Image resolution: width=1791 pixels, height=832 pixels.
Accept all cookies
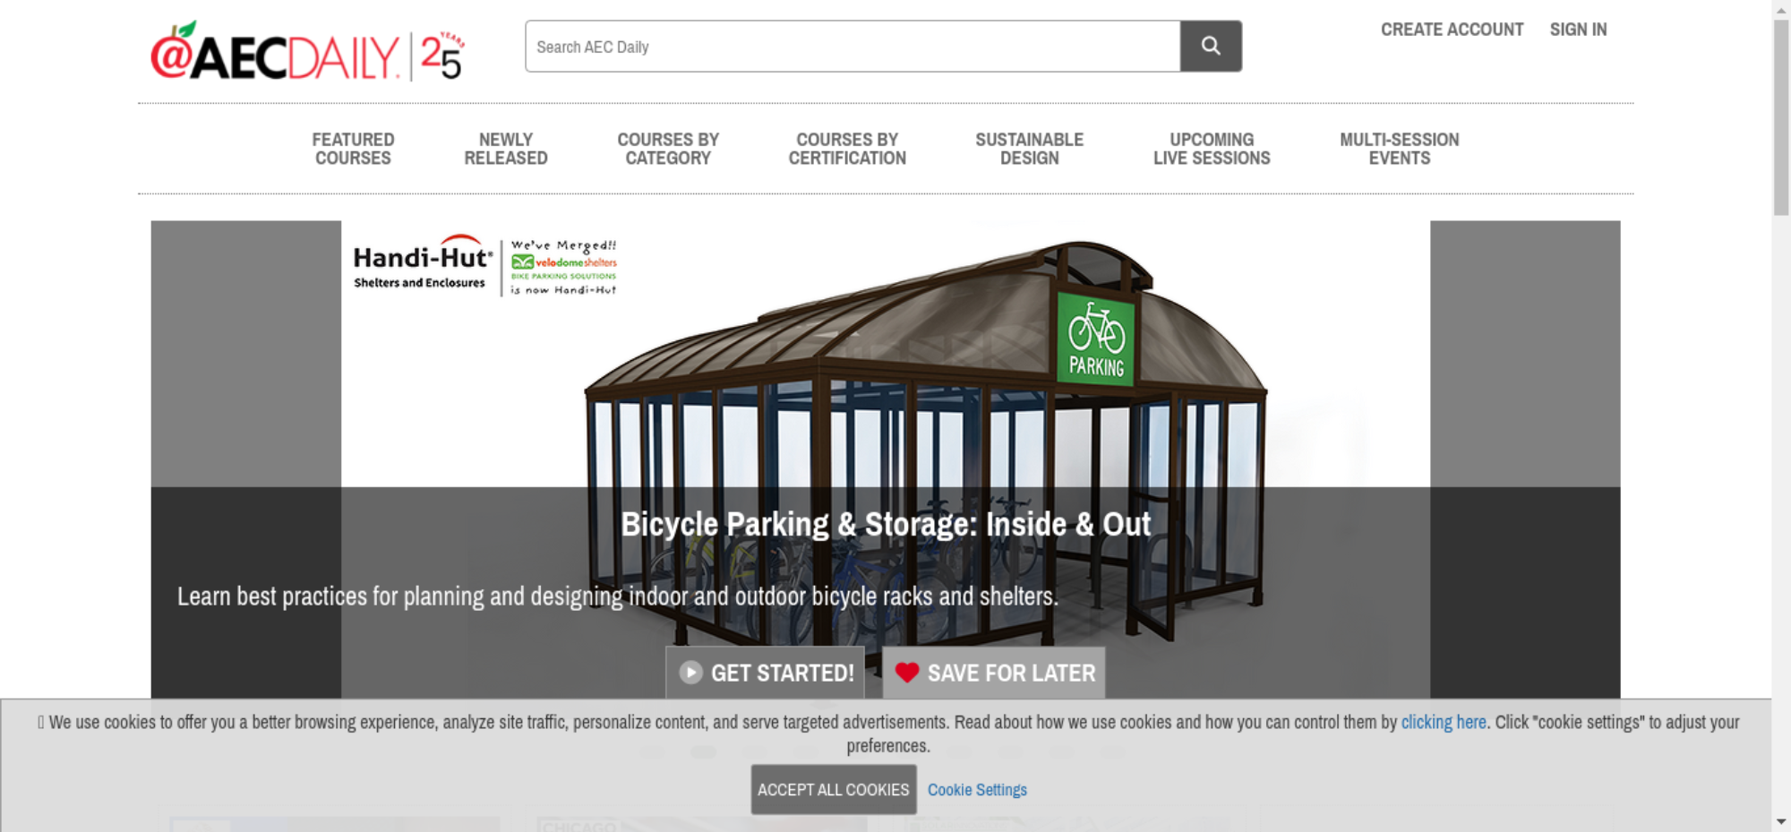click(x=834, y=789)
